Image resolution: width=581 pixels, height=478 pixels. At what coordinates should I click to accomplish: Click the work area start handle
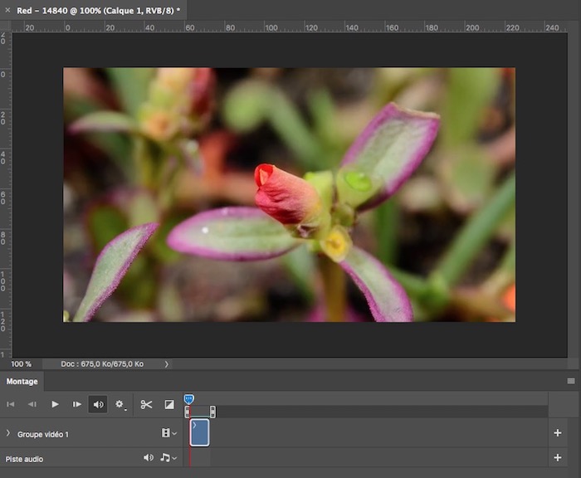tap(187, 412)
